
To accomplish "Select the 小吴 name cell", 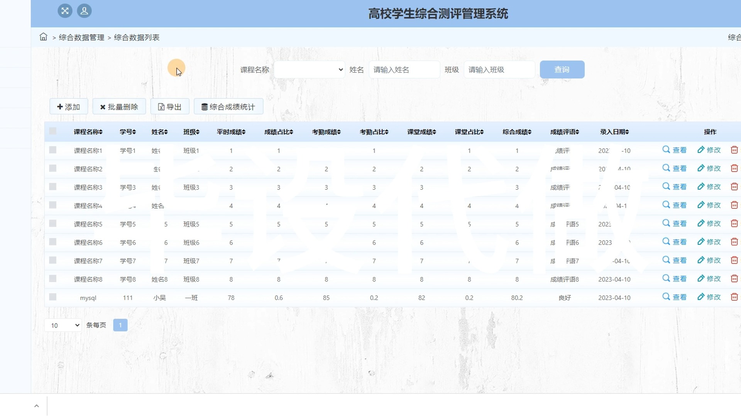I will [x=159, y=298].
